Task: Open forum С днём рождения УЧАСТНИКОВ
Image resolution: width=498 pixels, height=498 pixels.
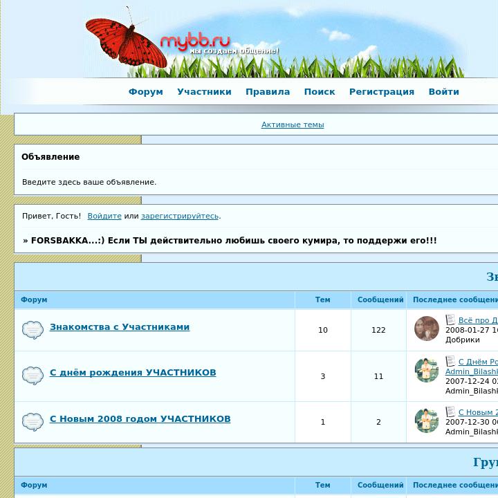Action: [x=133, y=372]
